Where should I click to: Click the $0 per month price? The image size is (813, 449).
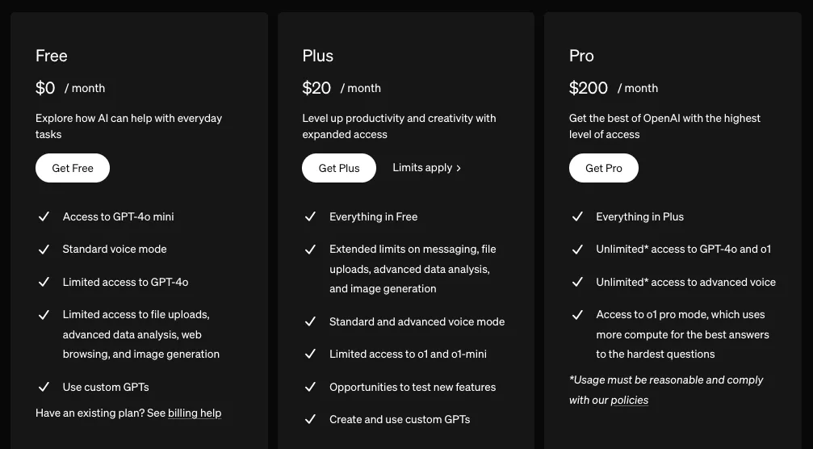pyautogui.click(x=45, y=87)
